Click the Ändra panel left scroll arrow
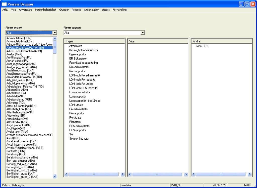The image size is (257, 188). pos(194,174)
